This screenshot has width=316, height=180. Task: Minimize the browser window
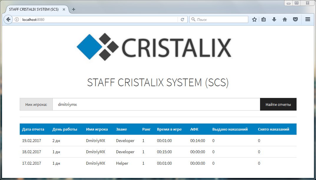point(288,3)
